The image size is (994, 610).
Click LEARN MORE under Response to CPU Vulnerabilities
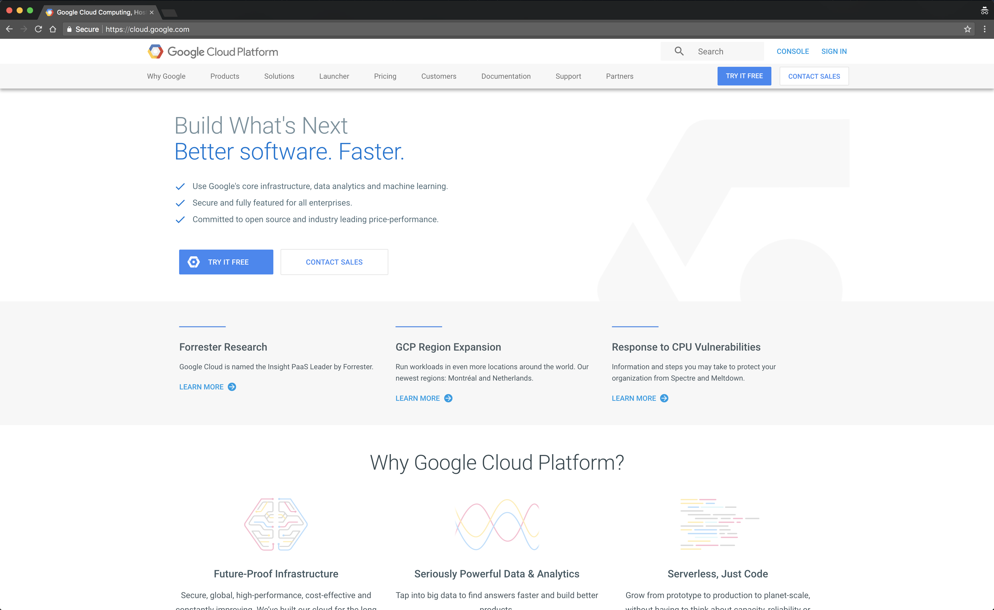(634, 398)
